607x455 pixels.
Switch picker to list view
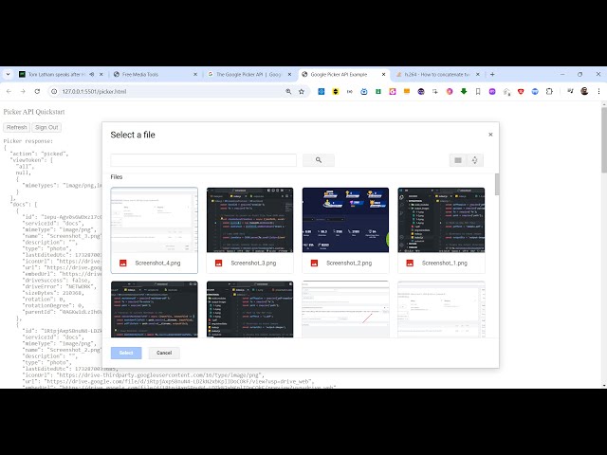click(458, 160)
